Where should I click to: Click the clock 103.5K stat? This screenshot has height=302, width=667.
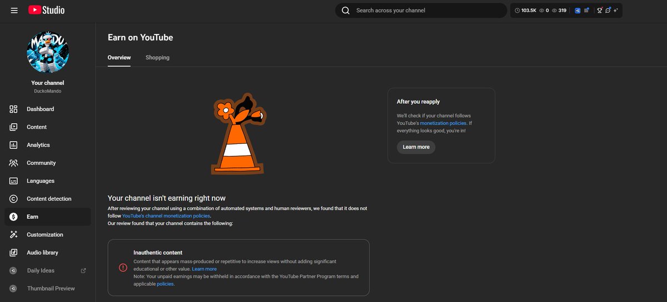tap(525, 10)
